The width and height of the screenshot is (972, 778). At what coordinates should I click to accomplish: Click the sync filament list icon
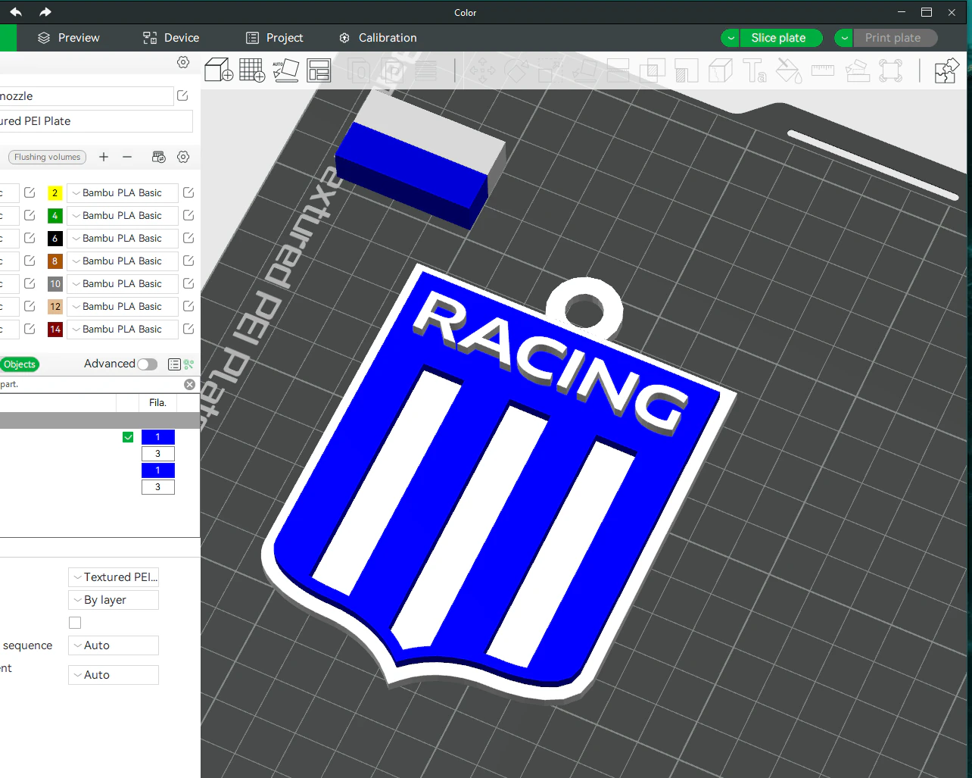tap(158, 157)
